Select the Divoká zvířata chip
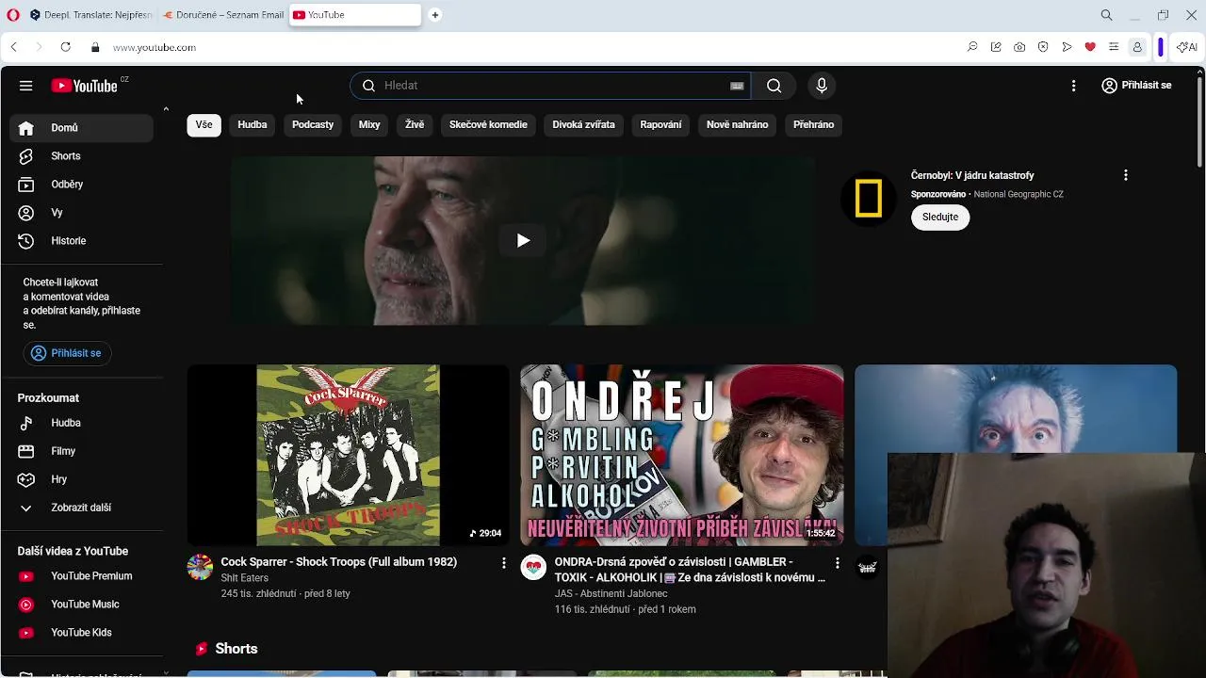The width and height of the screenshot is (1206, 678). pos(583,124)
